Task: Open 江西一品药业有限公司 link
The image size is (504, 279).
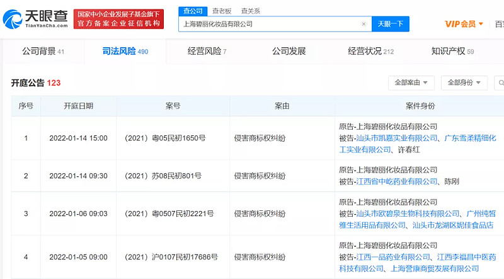Action: (392, 257)
